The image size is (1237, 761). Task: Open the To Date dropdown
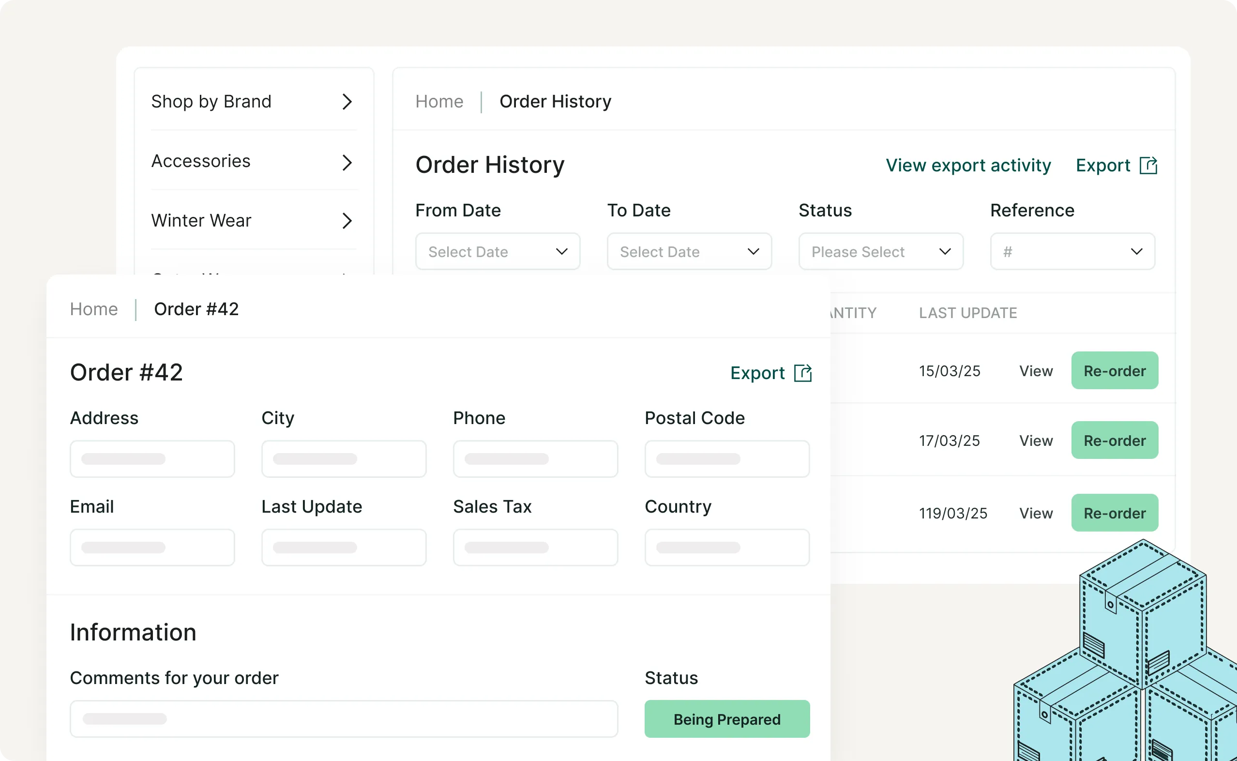(689, 251)
